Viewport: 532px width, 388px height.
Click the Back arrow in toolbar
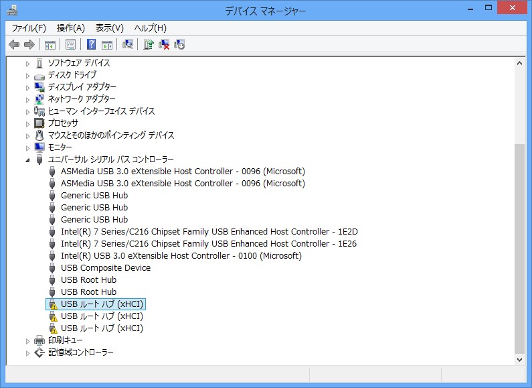coord(14,44)
